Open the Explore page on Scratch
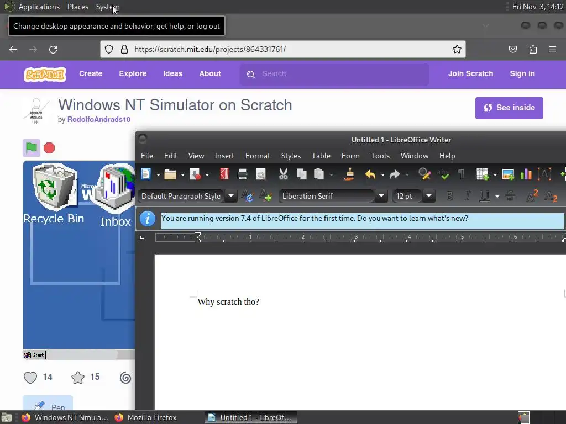This screenshot has height=424, width=566. click(x=133, y=73)
